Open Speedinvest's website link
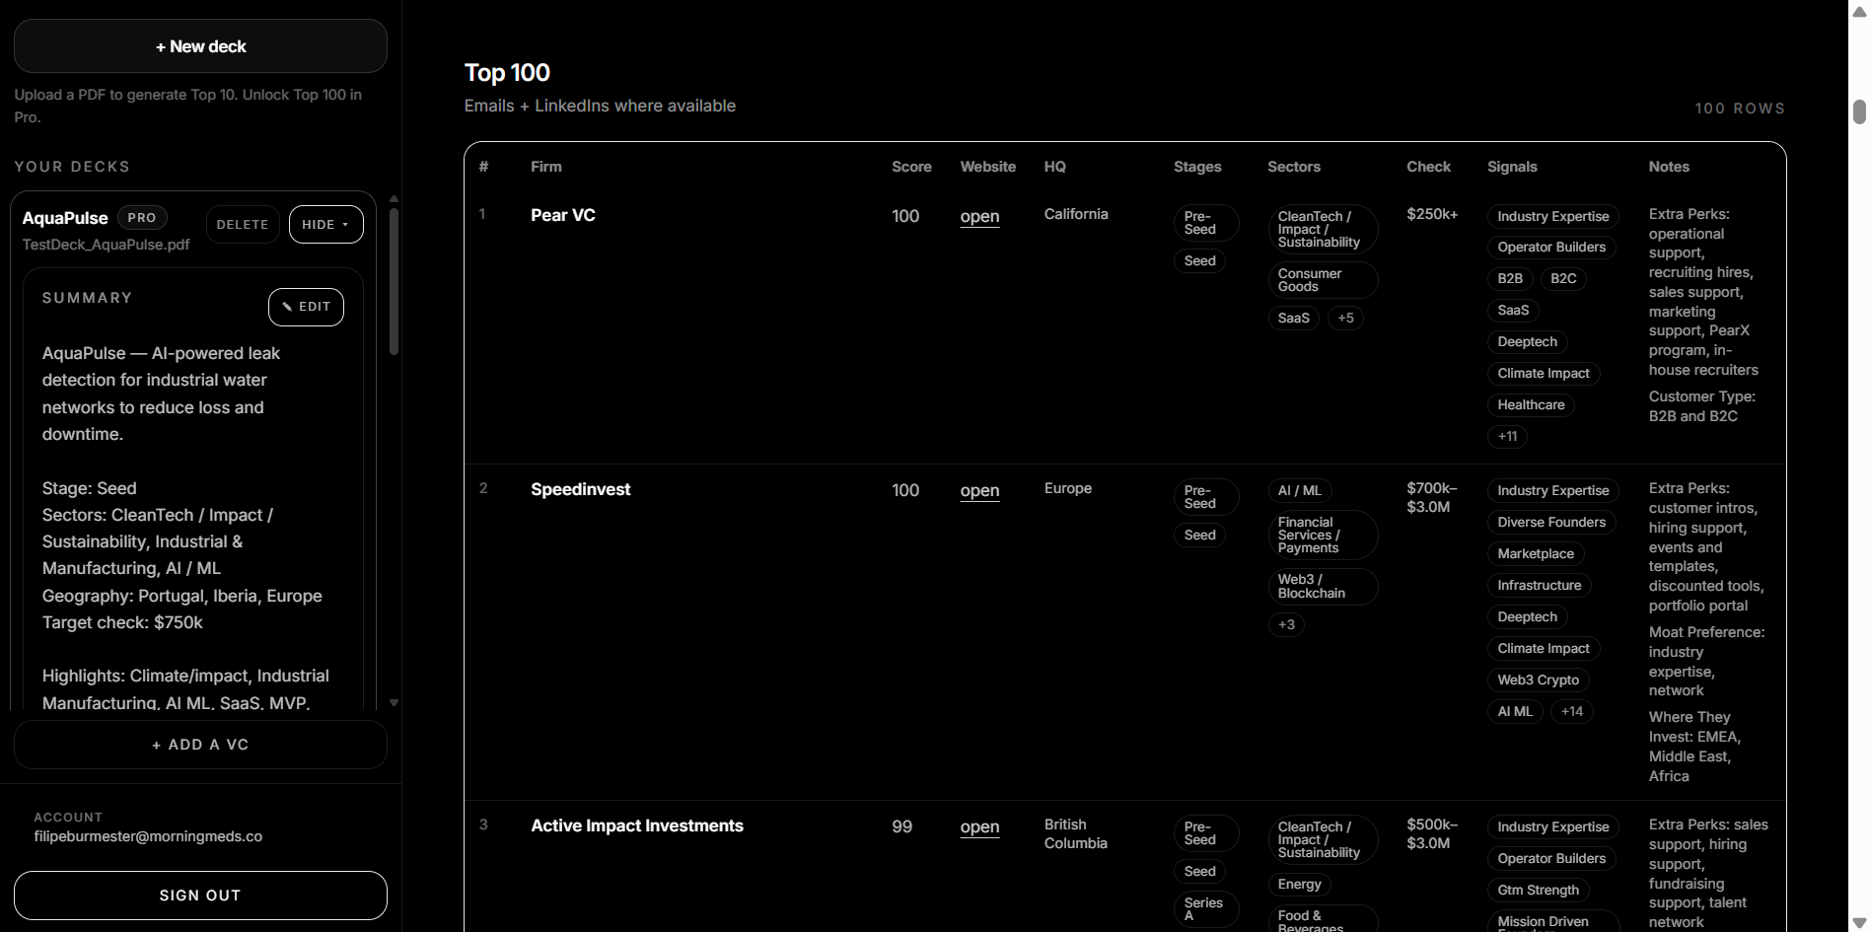Screen dimensions: 1871x932 [x=978, y=490]
